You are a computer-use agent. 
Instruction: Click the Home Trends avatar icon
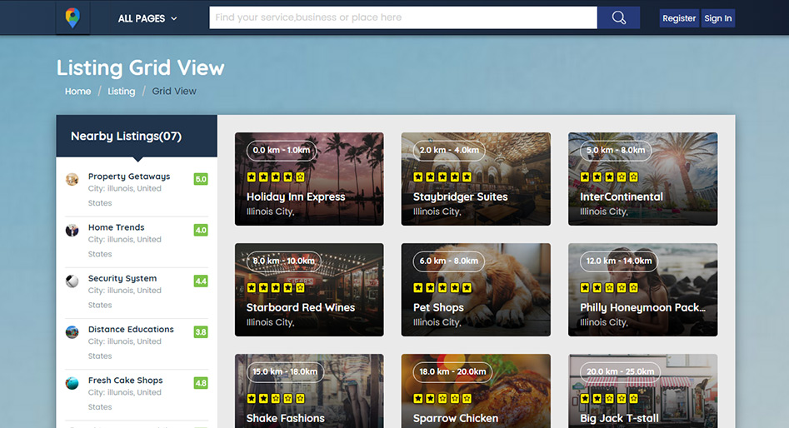72,231
